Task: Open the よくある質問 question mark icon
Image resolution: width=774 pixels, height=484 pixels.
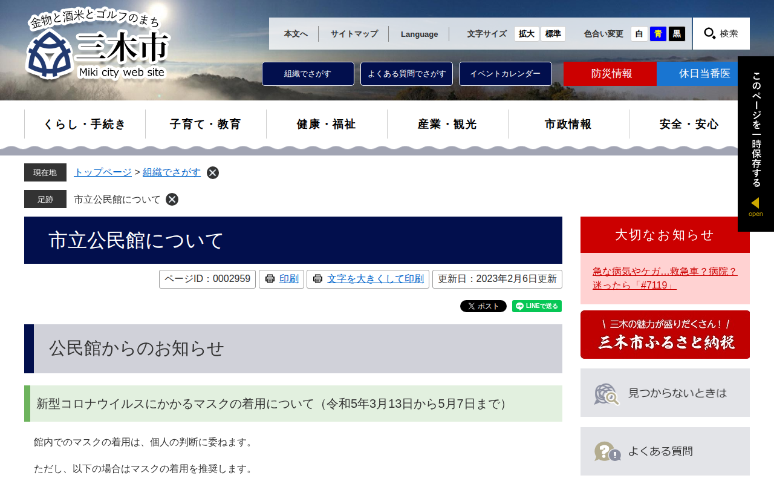Action: [607, 451]
